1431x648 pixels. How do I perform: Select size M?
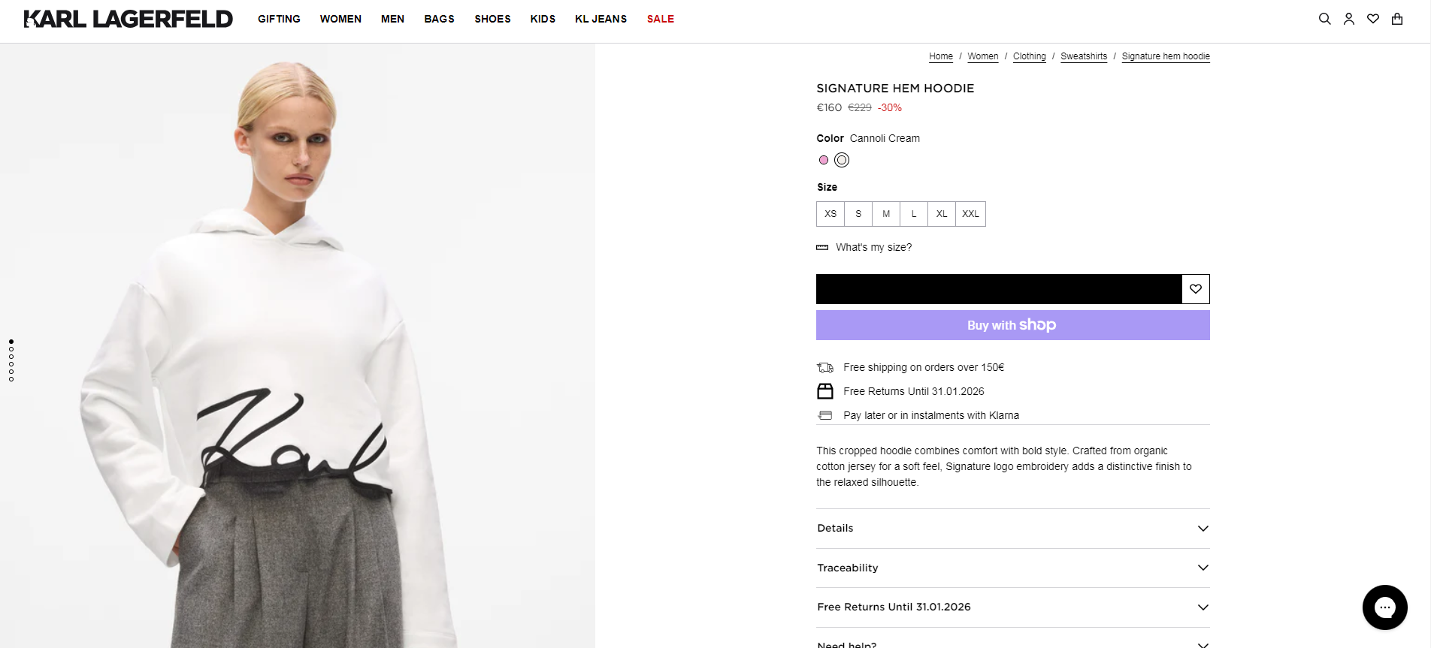pyautogui.click(x=886, y=214)
